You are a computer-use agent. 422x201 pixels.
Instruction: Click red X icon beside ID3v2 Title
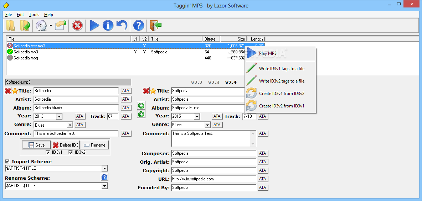[146, 91]
